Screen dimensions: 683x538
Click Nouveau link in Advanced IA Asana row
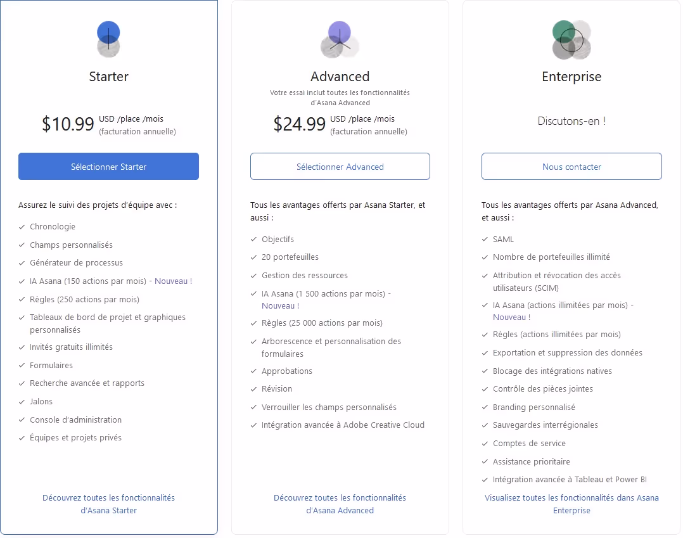coord(280,305)
